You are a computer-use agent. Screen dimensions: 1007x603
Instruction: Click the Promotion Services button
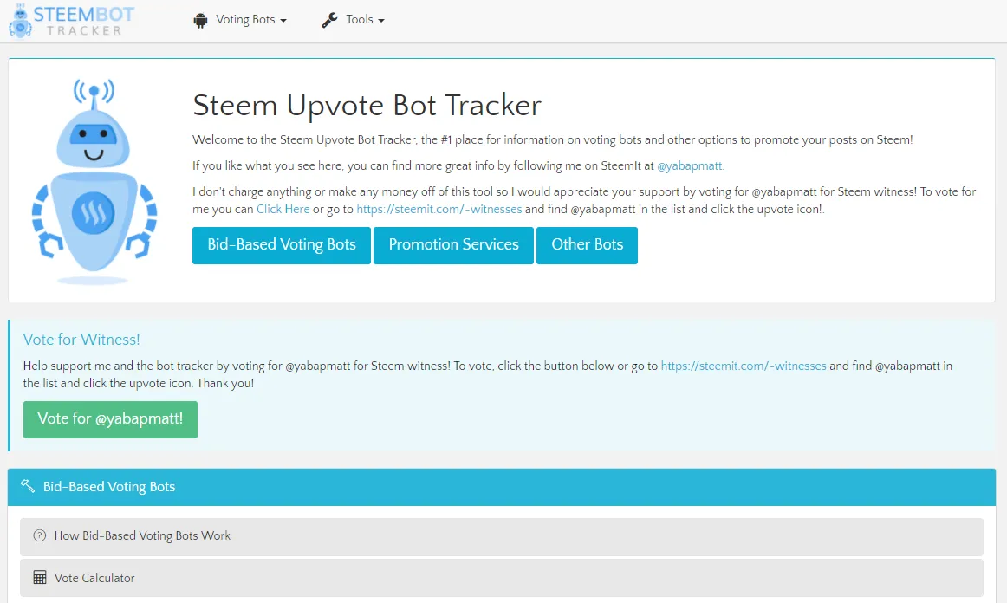click(x=453, y=244)
